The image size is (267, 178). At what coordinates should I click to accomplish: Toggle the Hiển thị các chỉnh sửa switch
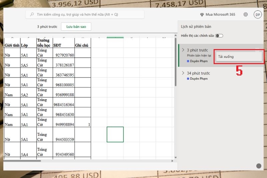(219, 36)
